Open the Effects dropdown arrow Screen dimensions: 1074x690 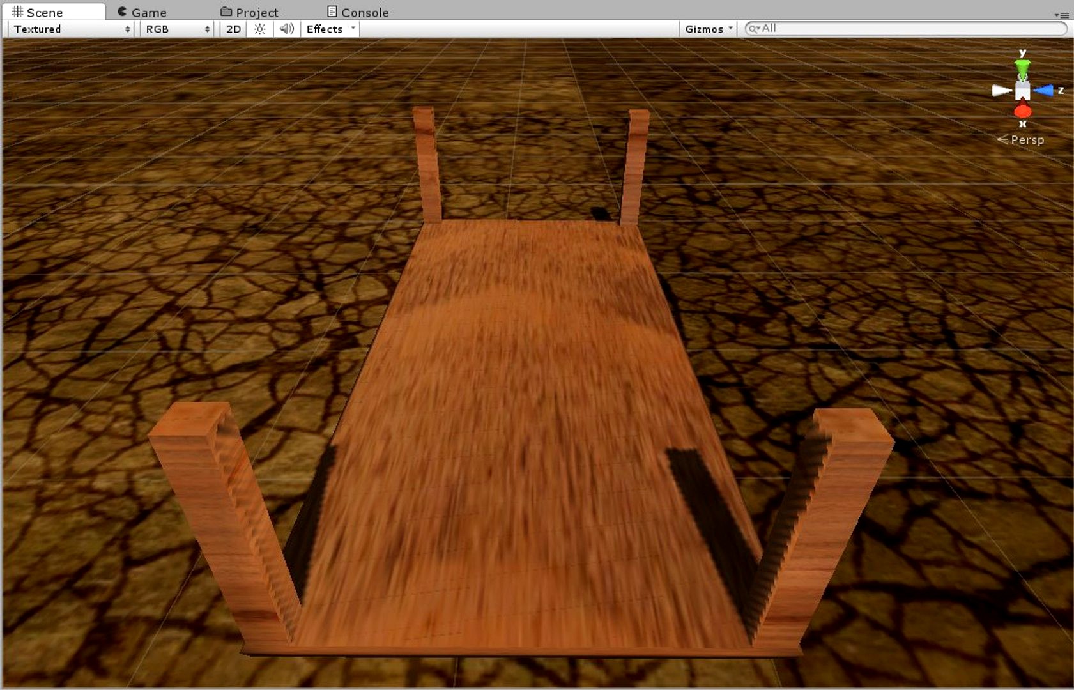click(353, 29)
